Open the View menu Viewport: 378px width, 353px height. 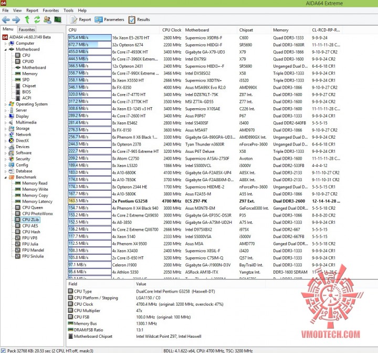click(17, 11)
